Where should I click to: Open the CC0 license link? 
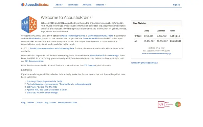[x=89, y=65]
